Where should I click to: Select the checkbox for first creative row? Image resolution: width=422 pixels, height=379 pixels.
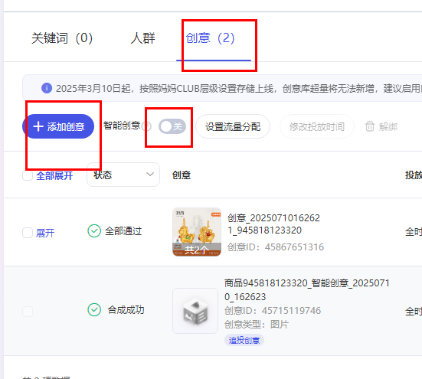point(28,233)
